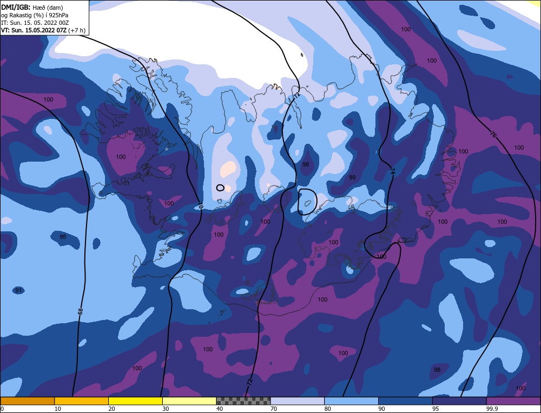This screenshot has width=541, height=413.
Task: Click the "DMI/IGB: Hæð (dam)" title line
Action: 32,7
